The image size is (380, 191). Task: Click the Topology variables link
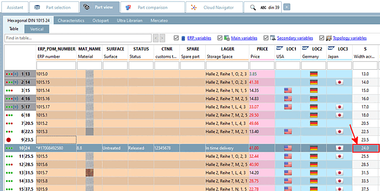point(350,38)
